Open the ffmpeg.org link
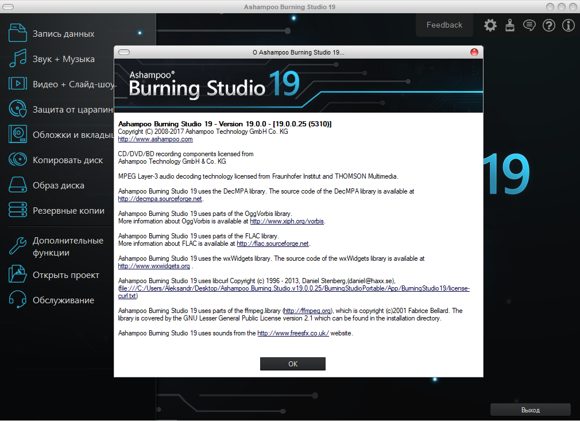This screenshot has height=421, width=580. tap(308, 311)
